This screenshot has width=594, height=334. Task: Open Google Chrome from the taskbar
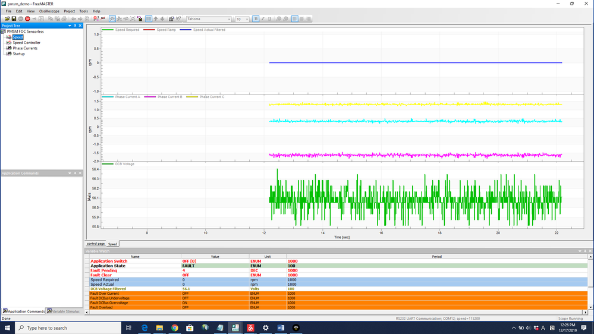pos(175,327)
